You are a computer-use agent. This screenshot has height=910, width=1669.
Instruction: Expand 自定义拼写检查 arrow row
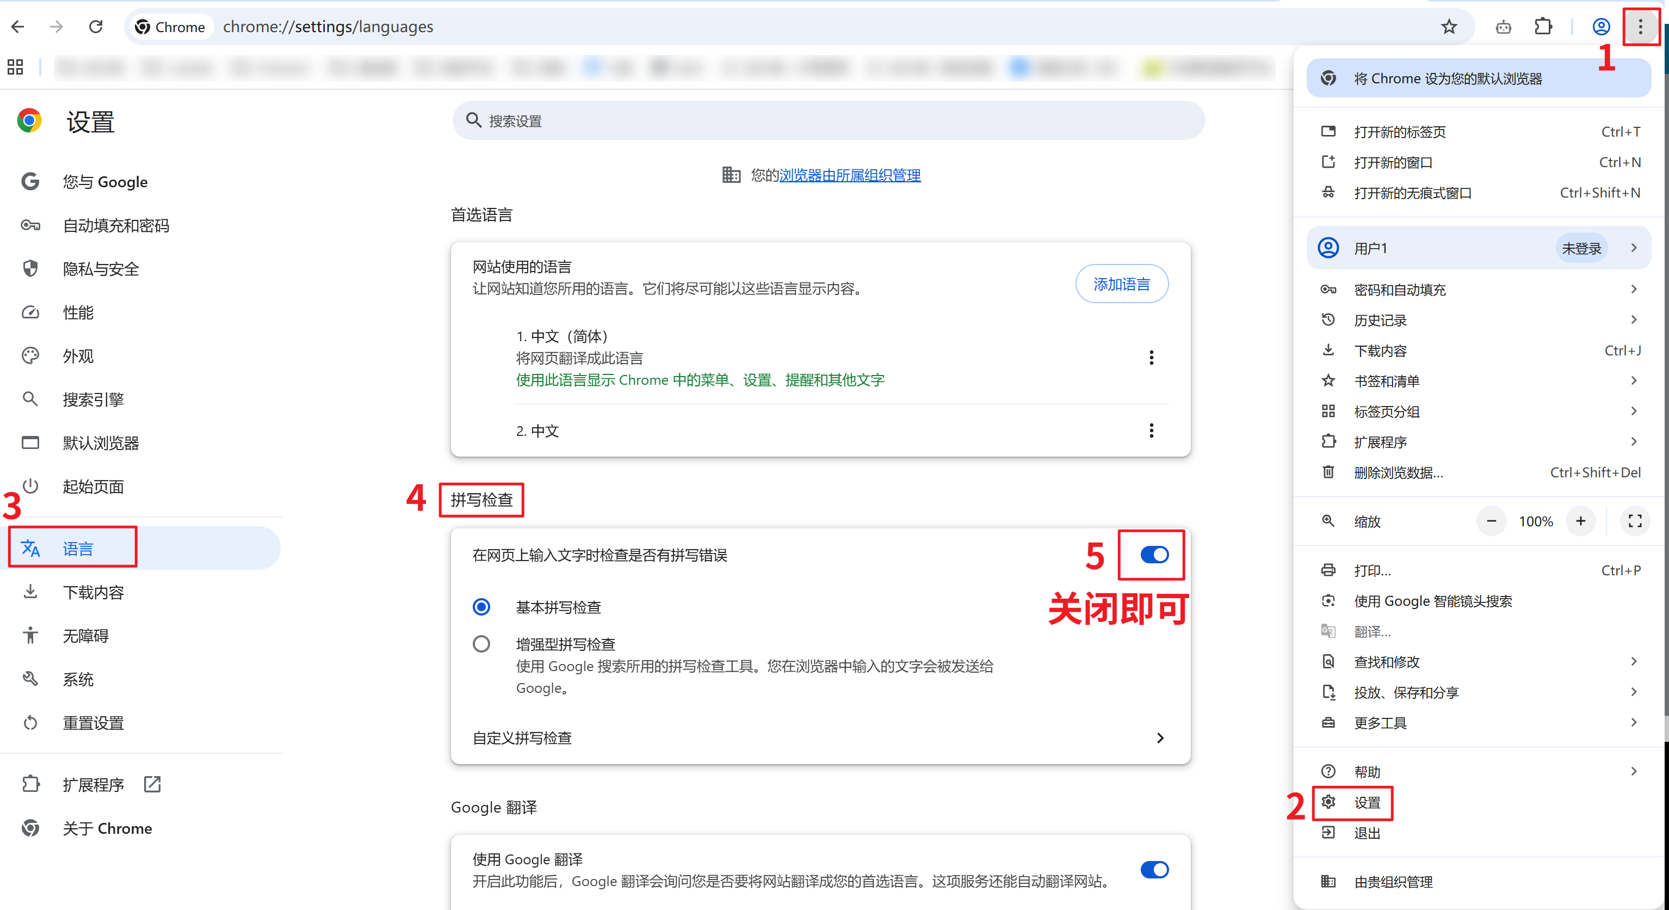1160,738
